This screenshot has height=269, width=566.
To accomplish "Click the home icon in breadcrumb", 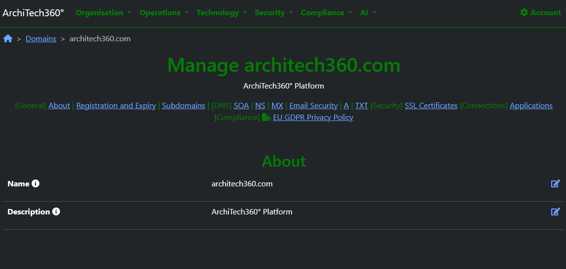I will (8, 39).
